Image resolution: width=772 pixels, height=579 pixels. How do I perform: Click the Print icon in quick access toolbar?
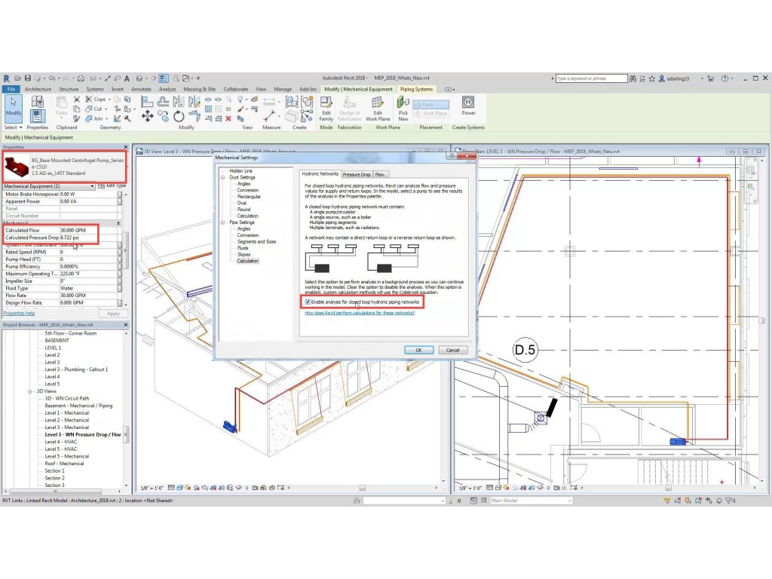[81, 78]
